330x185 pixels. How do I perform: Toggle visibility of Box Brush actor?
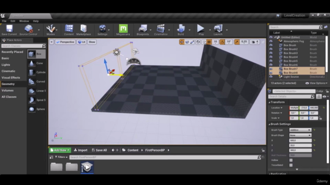click(x=271, y=45)
